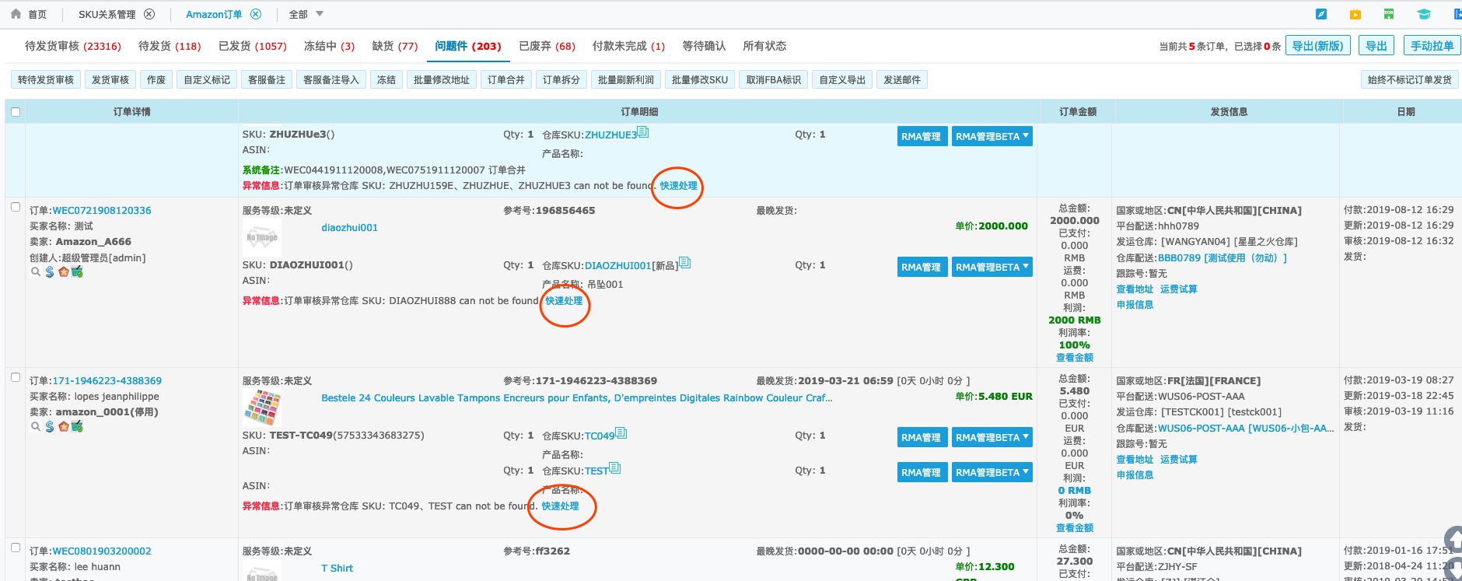Open the 已发货 (1057) status tab
This screenshot has width=1462, height=581.
tap(252, 46)
